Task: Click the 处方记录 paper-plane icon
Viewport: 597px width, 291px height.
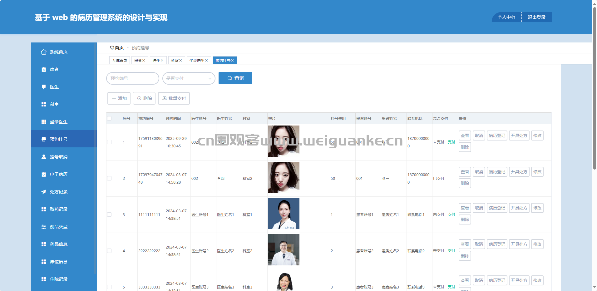Action: click(x=44, y=192)
